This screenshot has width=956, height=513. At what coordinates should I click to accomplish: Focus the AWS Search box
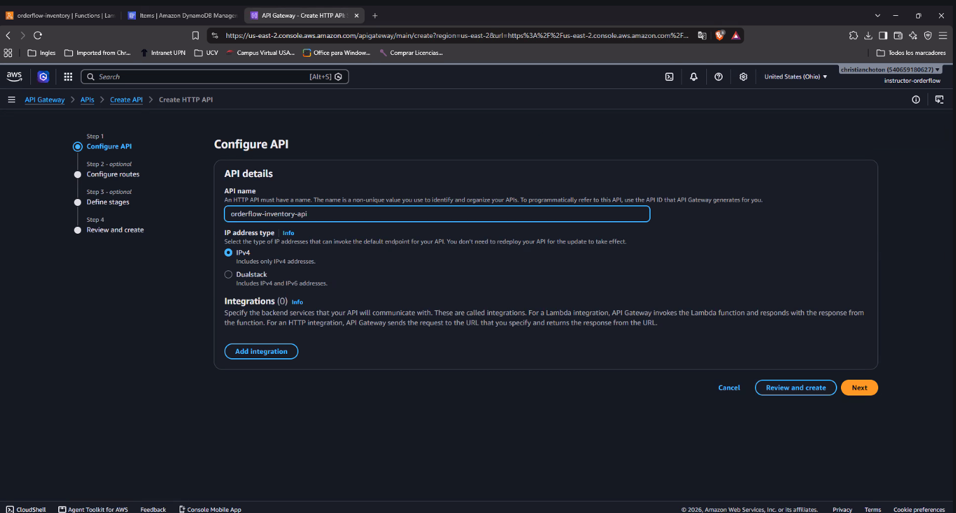tap(215, 76)
